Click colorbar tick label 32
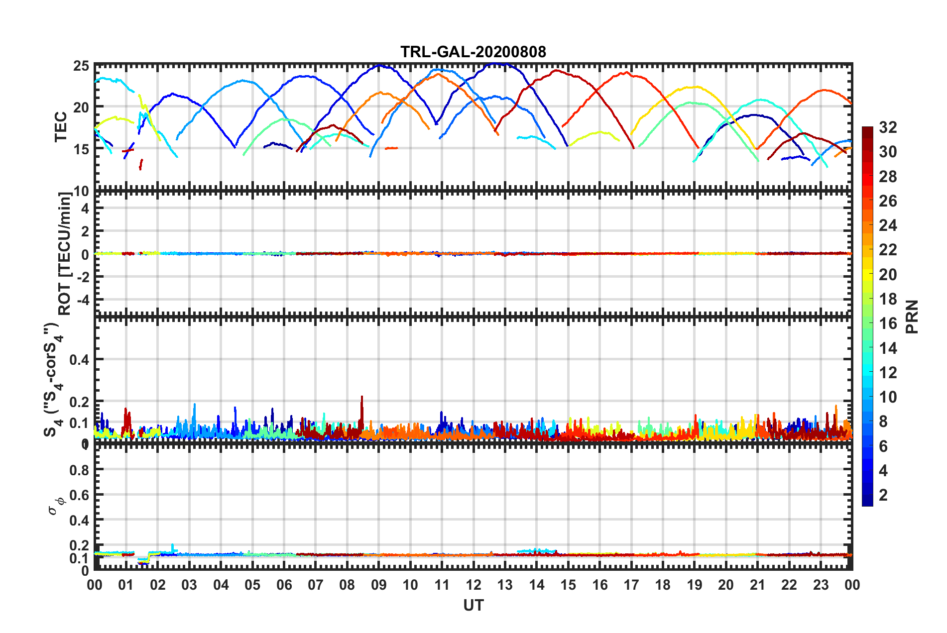The image size is (947, 633). click(888, 127)
